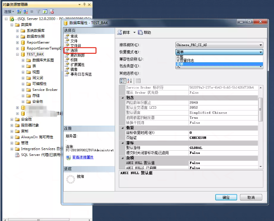Select the 安全性 folder under TEST_BAK
This screenshot has height=221, width=274.
(38, 101)
